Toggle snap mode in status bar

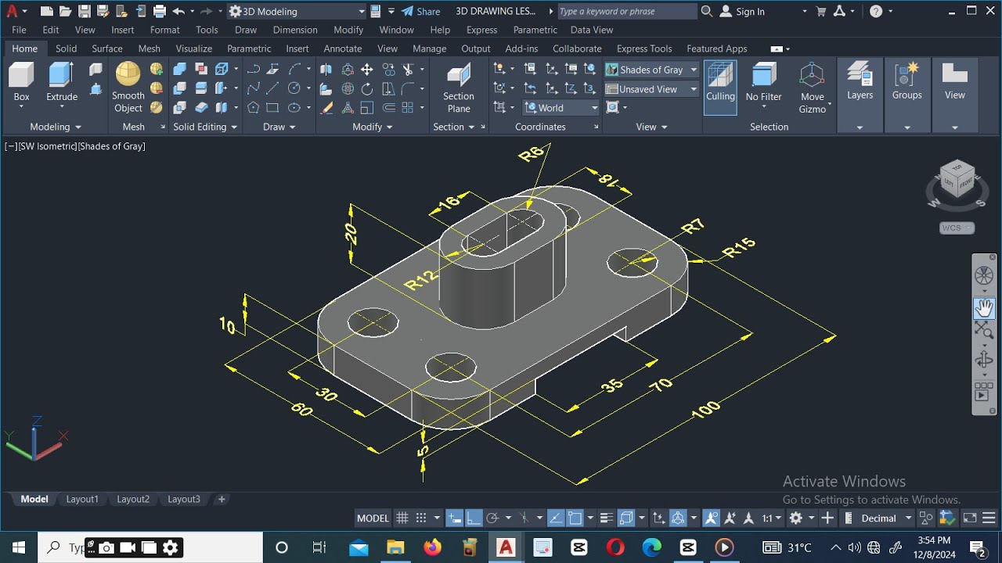coord(421,518)
